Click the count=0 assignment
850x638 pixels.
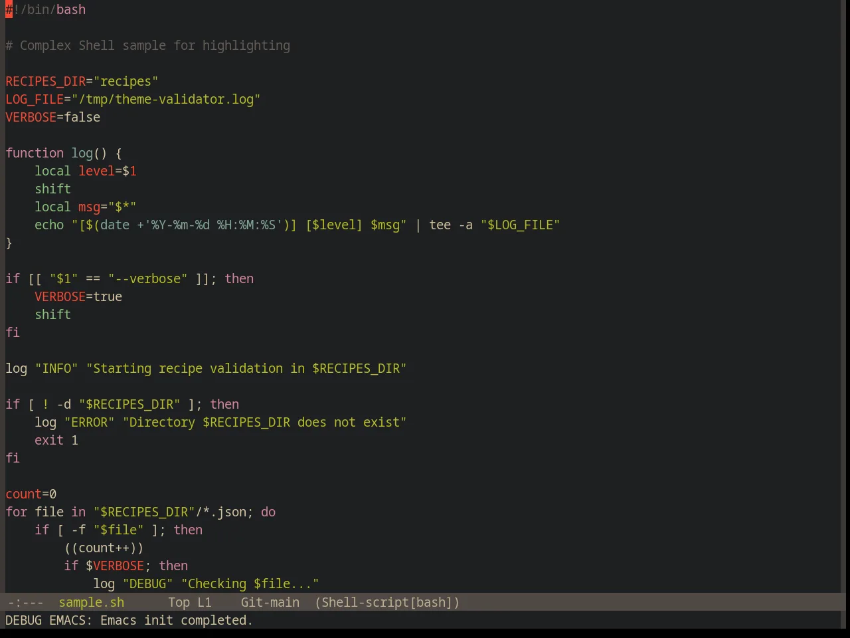31,494
